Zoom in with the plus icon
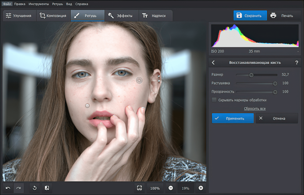Screen dimensions: 304x195 click(x=201, y=188)
